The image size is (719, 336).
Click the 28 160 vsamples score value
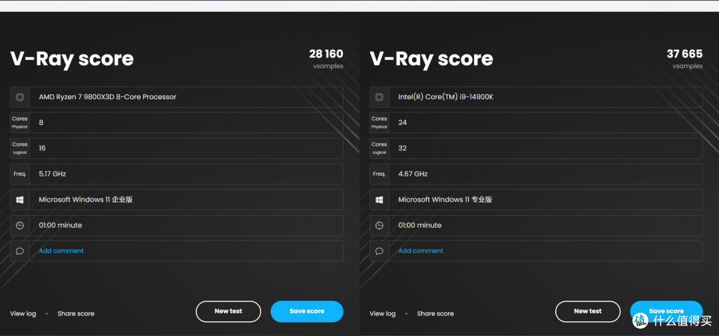(326, 54)
